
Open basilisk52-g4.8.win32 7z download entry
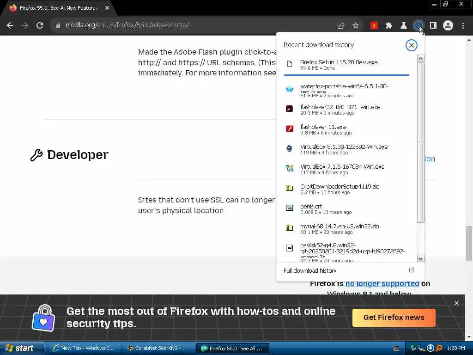coord(346,252)
